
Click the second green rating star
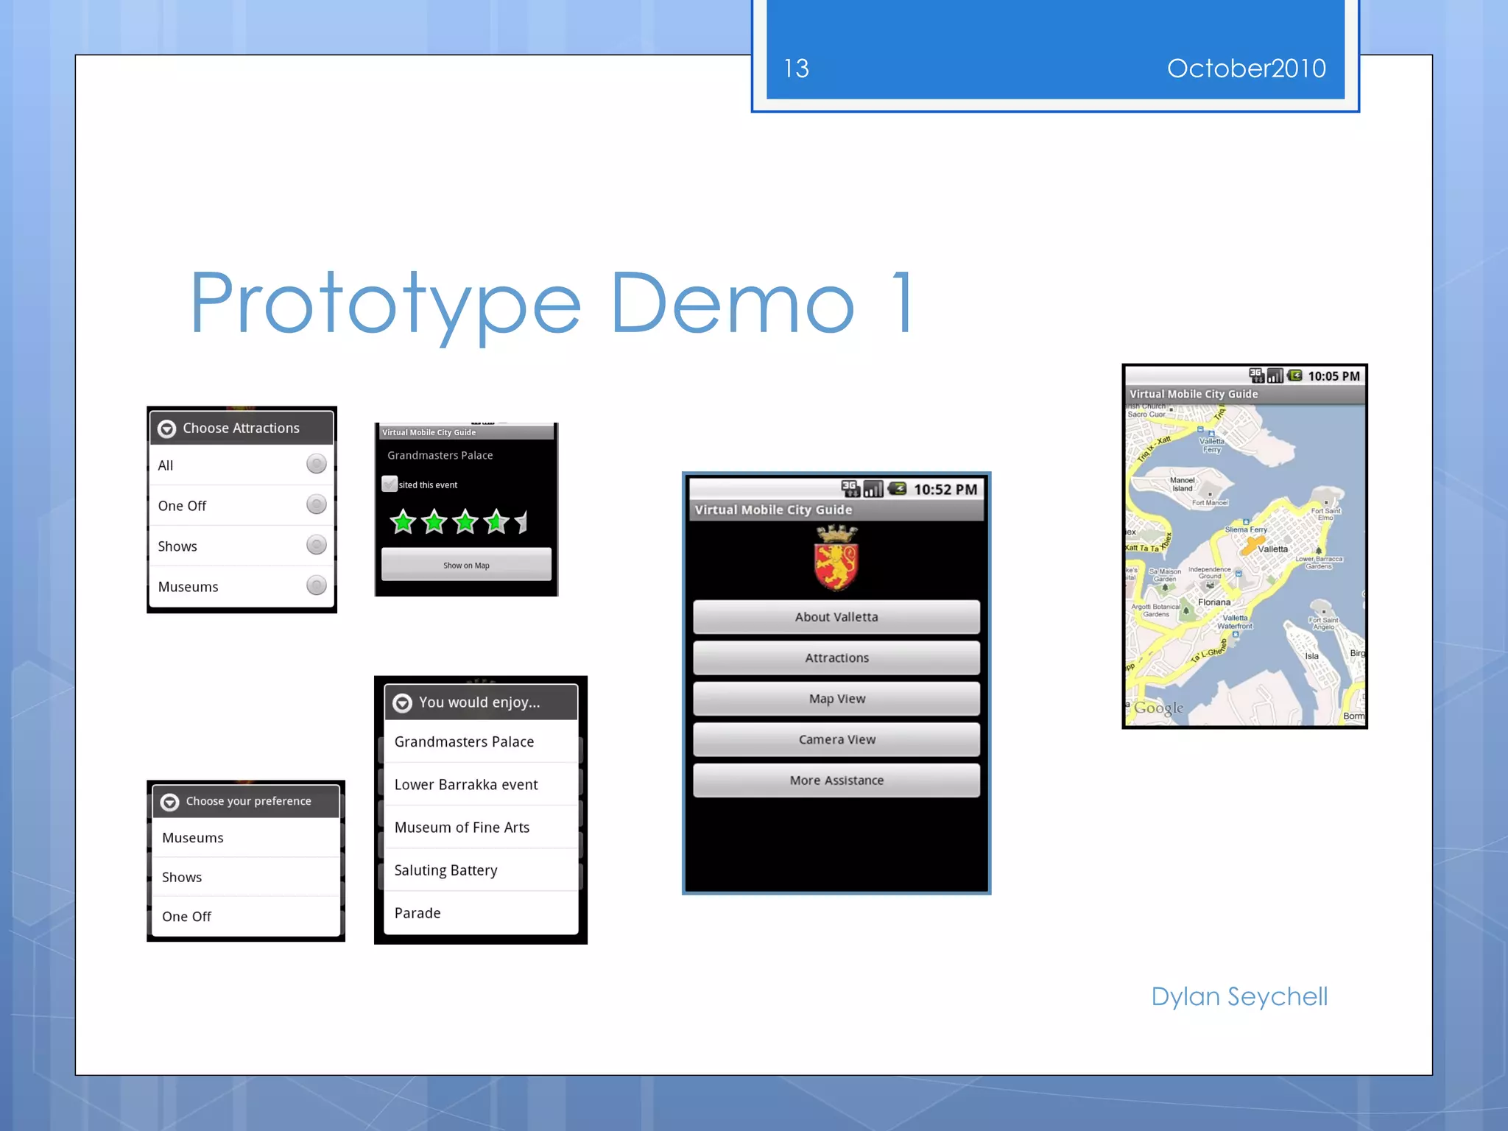[x=434, y=521]
